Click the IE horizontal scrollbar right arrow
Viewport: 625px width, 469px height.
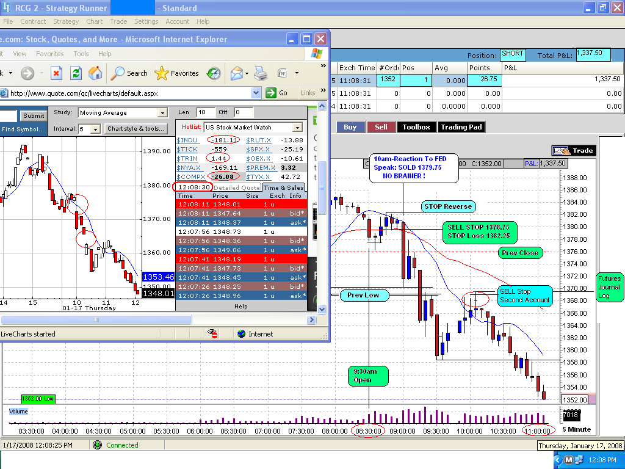(312, 319)
